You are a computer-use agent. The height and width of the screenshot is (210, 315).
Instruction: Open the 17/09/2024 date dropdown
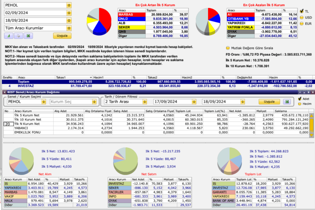tap(194, 102)
